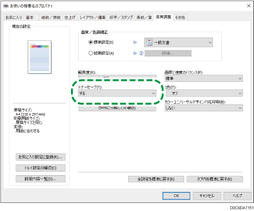Image resolution: width=254 pixels, height=211 pixels.
Task: Select the 拡張設定(A) radio button
Action: pyautogui.click(x=91, y=53)
